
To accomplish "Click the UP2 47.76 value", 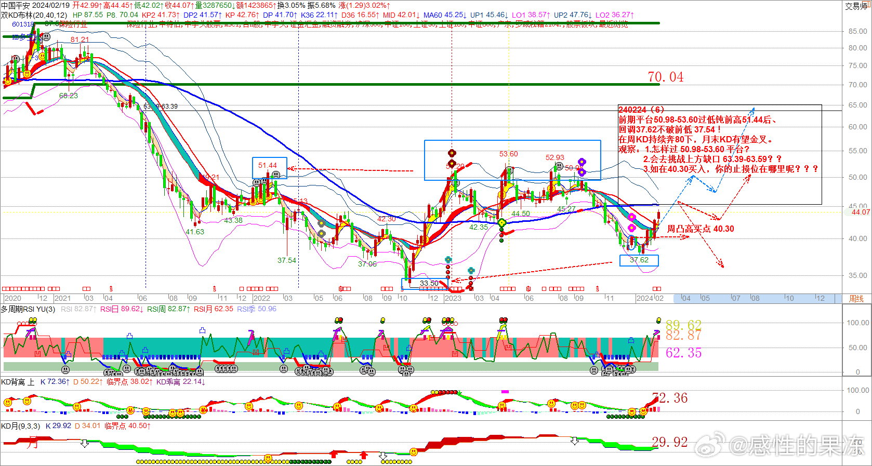I will click(573, 15).
